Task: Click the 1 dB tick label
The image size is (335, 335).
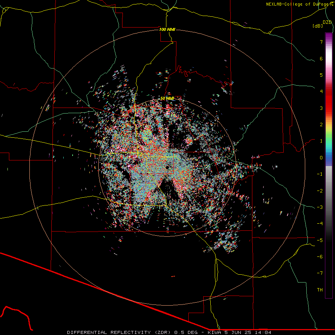Action: (x=321, y=141)
